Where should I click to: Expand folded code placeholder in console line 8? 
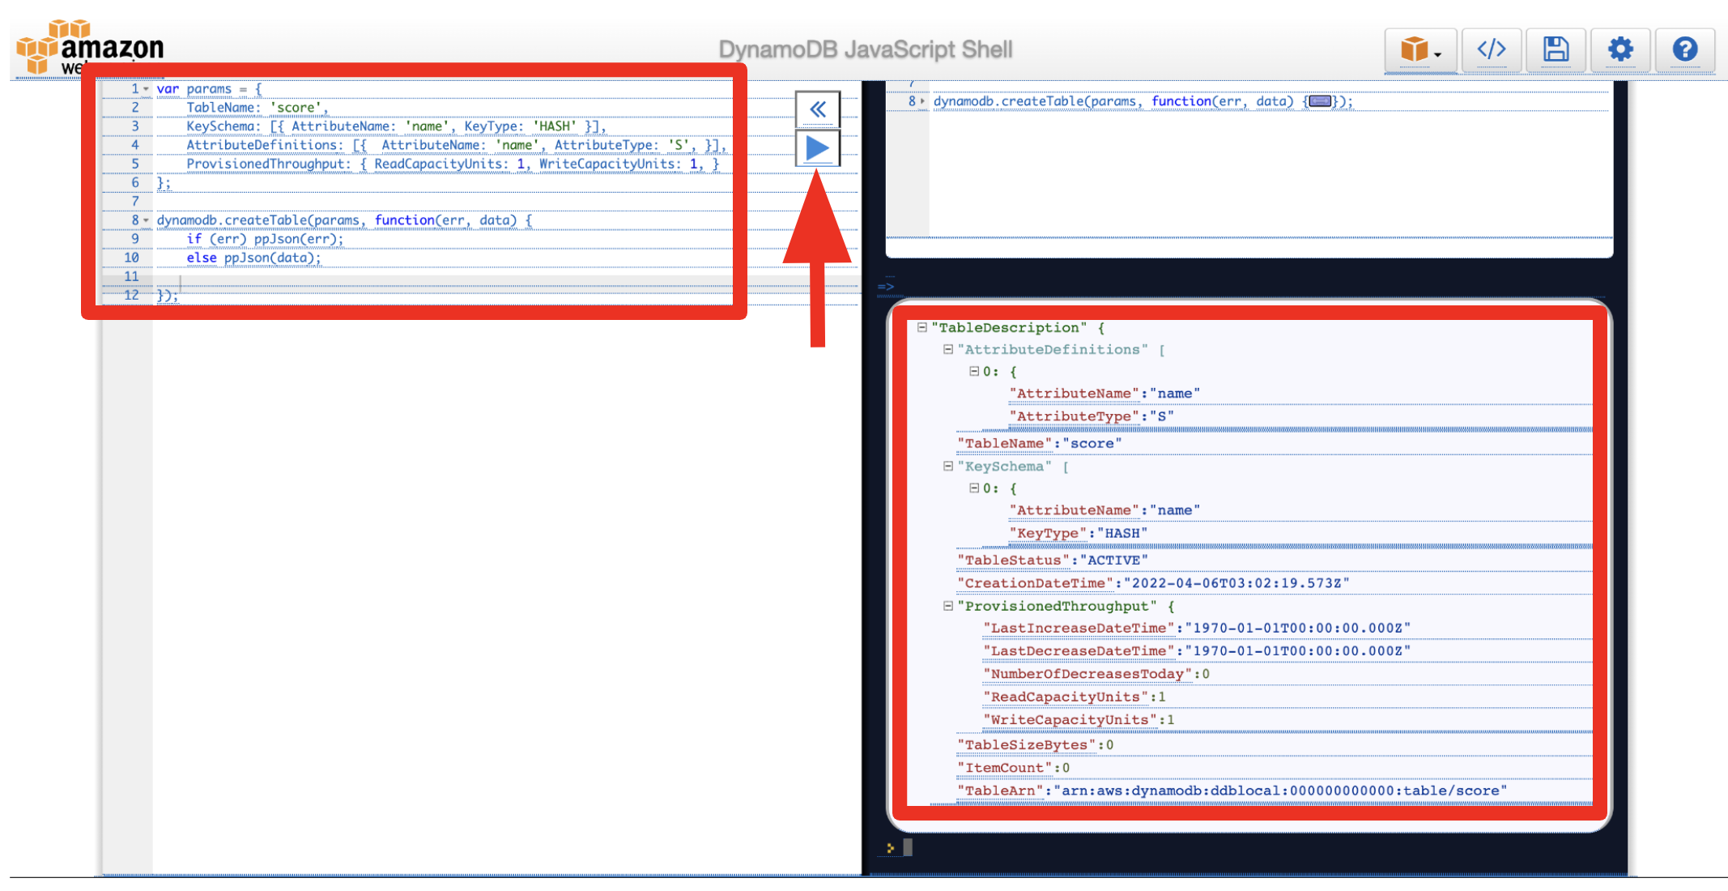1320,101
